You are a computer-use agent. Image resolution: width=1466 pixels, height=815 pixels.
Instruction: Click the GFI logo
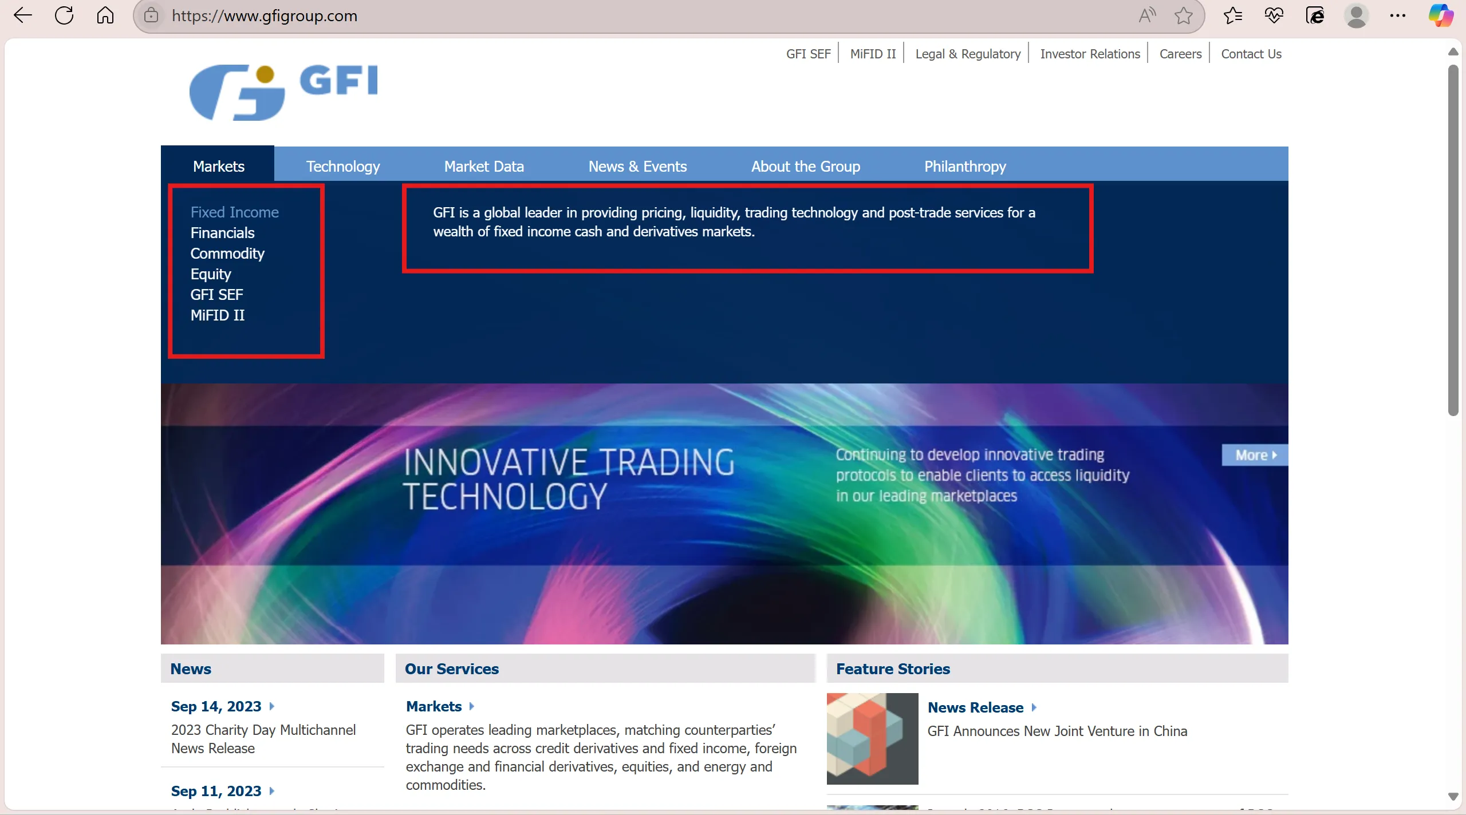[283, 92]
